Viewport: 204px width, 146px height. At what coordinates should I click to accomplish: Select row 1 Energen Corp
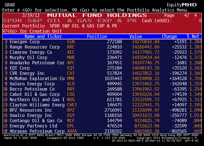(x=102, y=42)
